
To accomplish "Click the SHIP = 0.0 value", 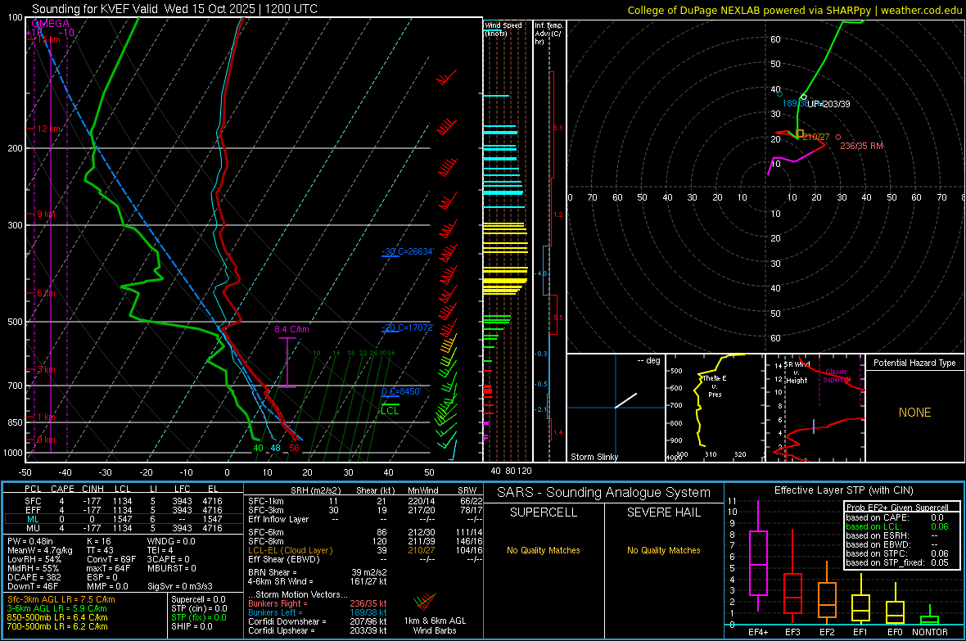I will pyautogui.click(x=192, y=627).
